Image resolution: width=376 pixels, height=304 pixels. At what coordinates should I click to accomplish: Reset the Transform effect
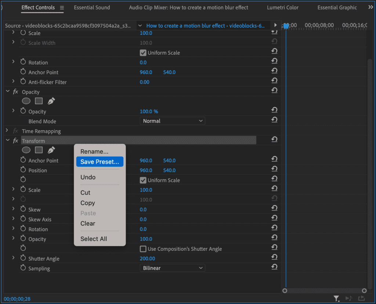274,139
